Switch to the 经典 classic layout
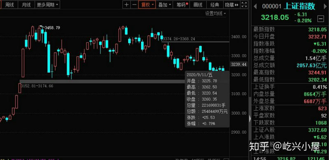The width and height of the screenshot is (329, 160). (x=214, y=5)
